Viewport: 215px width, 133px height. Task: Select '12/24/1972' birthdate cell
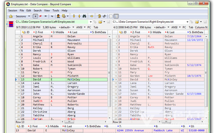[x=195, y=40]
